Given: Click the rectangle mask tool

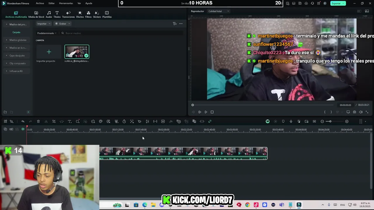Looking at the screenshot, I should [77, 121].
